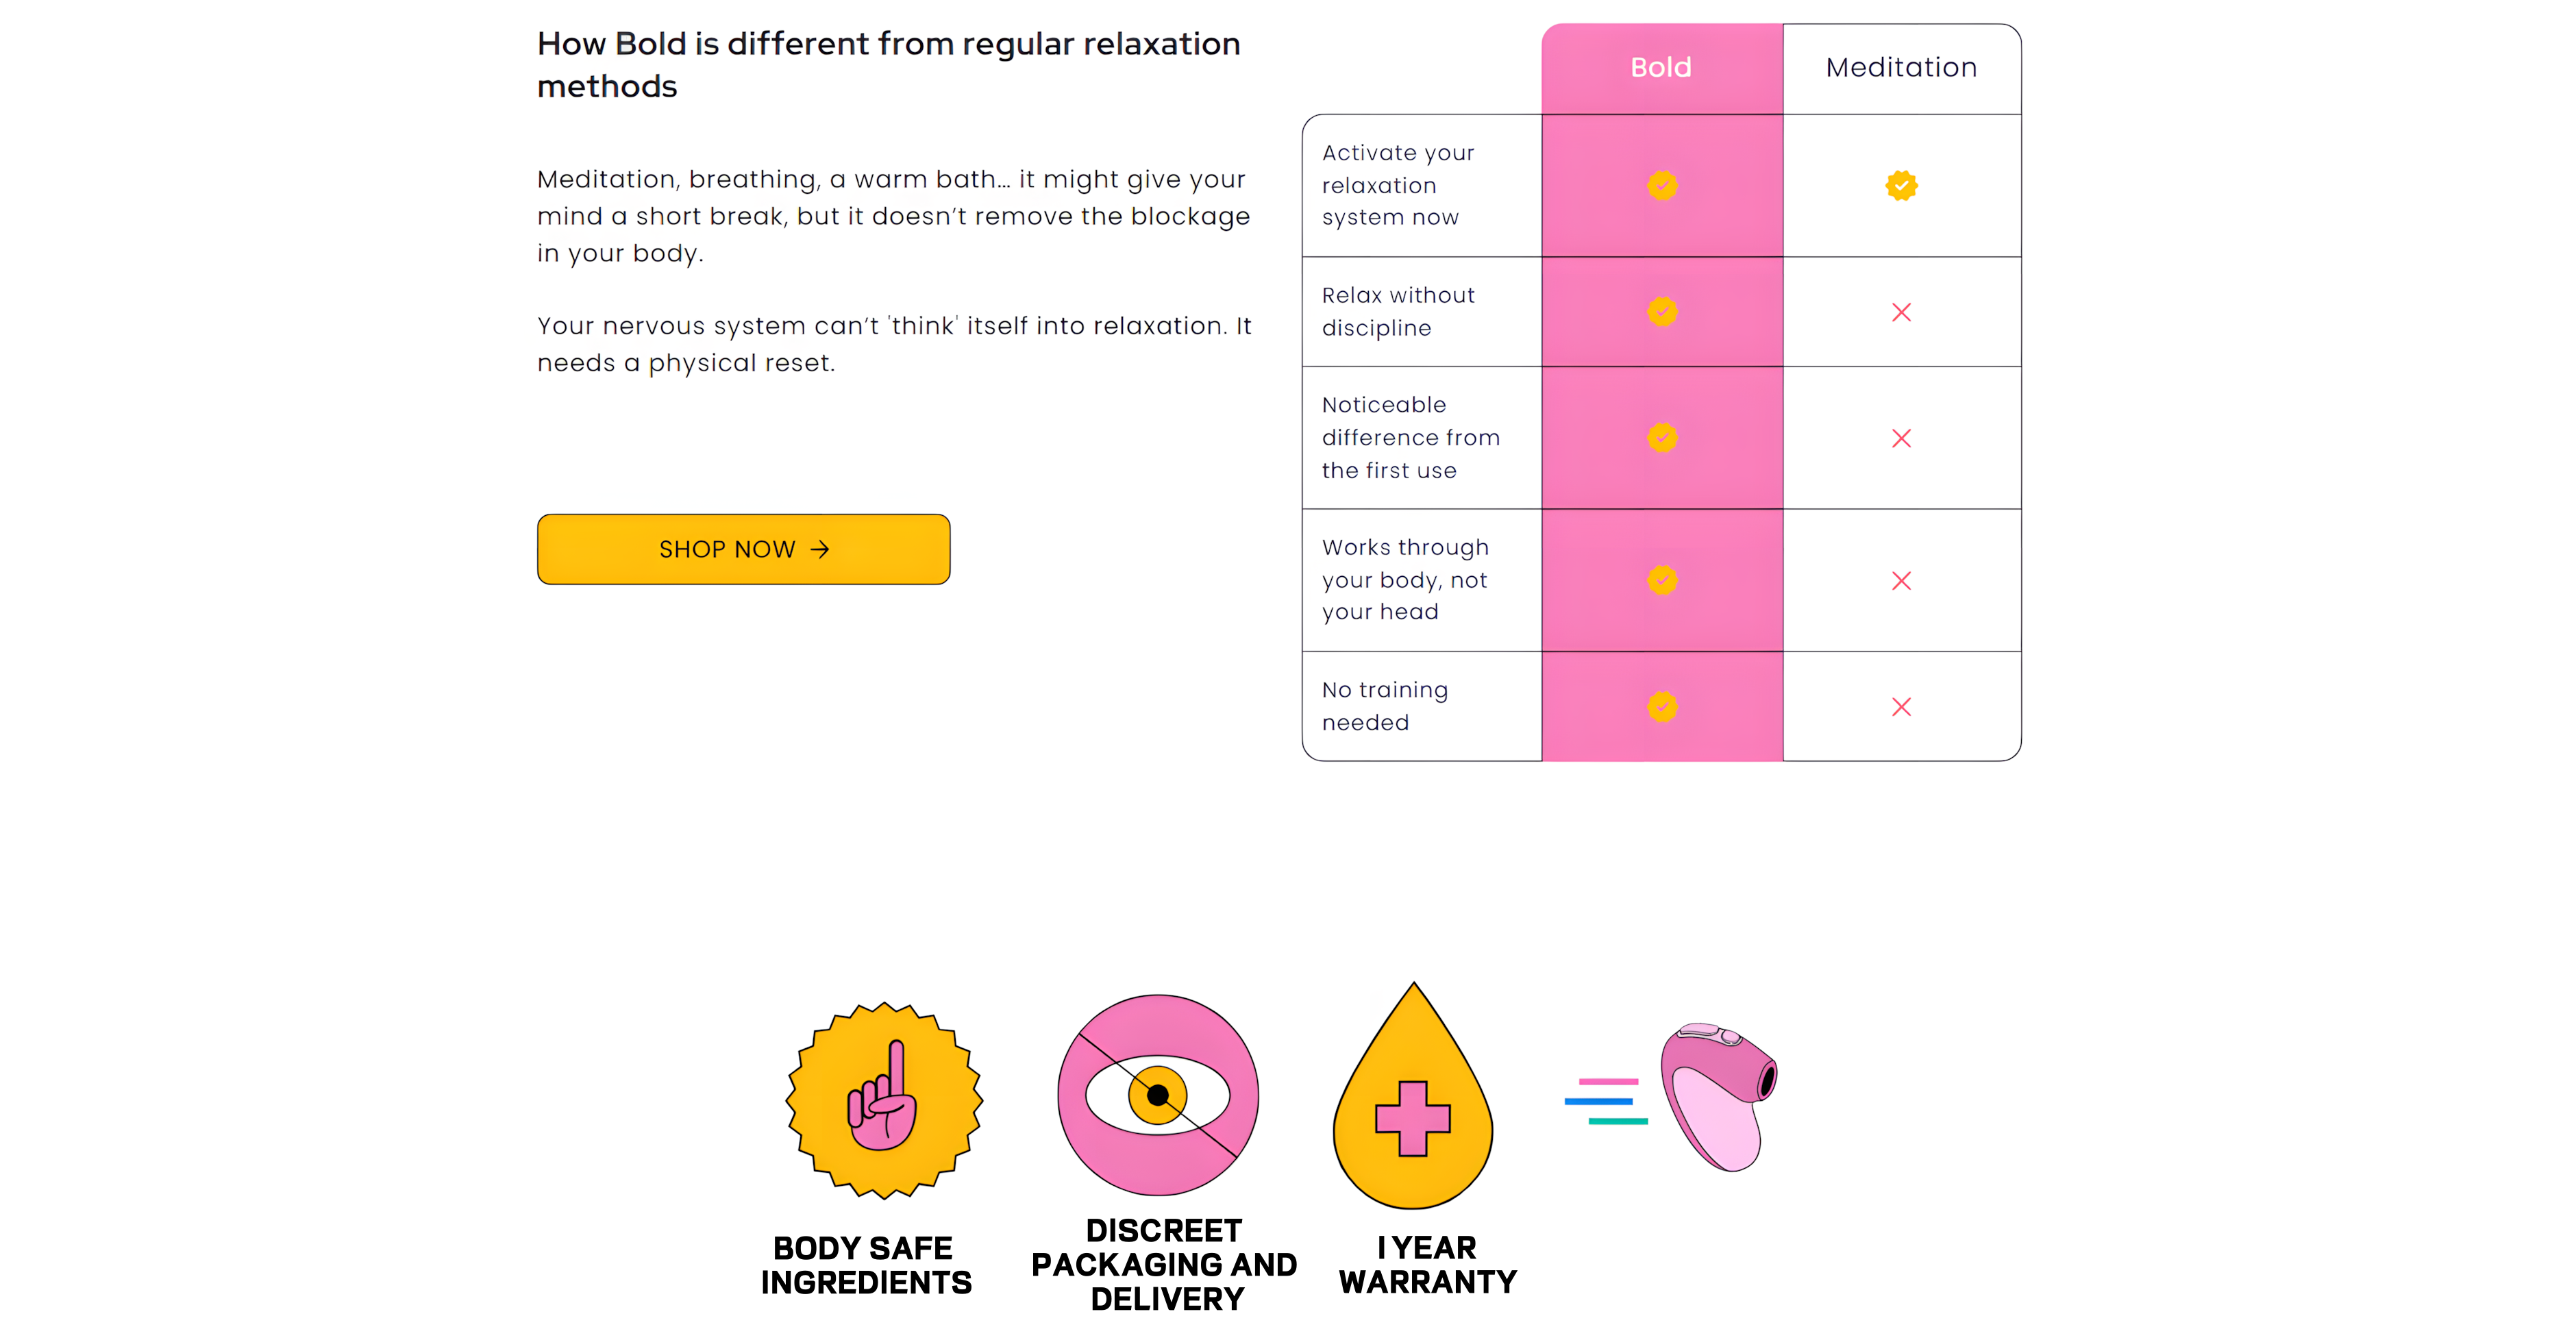Click the Body Safe Ingredients badge icon
This screenshot has height=1340, width=2576.
[x=884, y=1100]
